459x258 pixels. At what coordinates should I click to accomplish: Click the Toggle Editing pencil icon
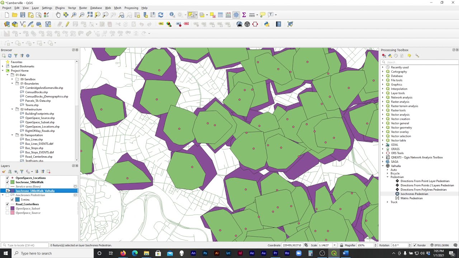[x=67, y=24]
